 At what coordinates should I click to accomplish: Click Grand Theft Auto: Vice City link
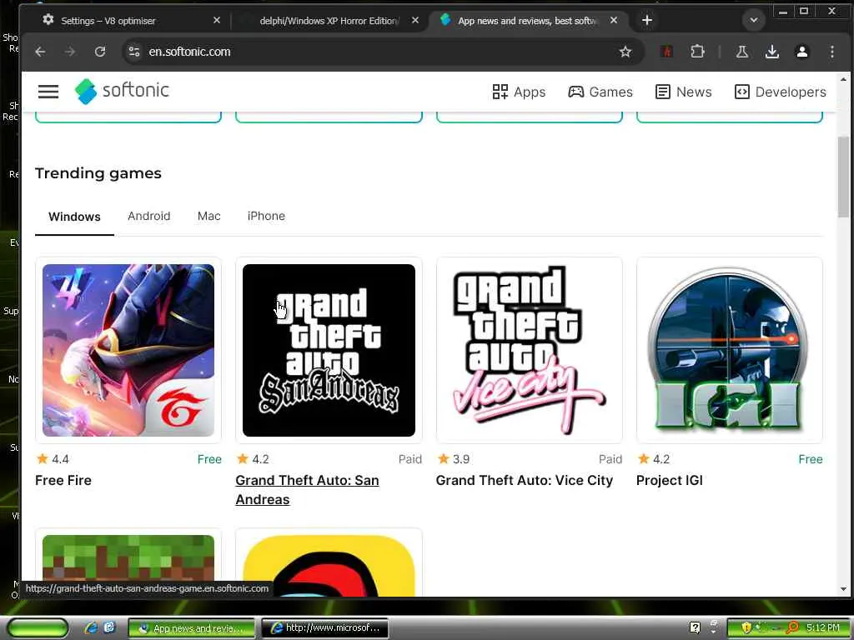(525, 481)
